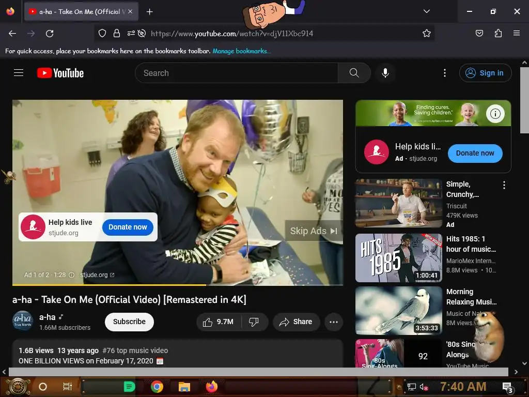Click the horizontal scrollbar right arrow

pos(516,372)
